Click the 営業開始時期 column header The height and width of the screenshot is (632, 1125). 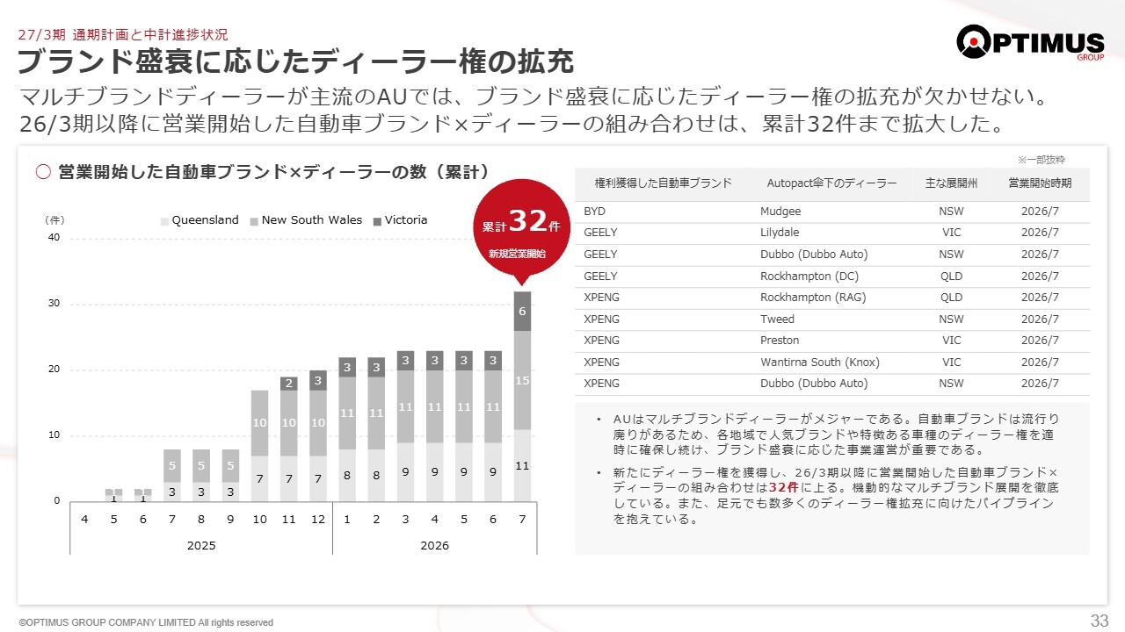(1041, 183)
